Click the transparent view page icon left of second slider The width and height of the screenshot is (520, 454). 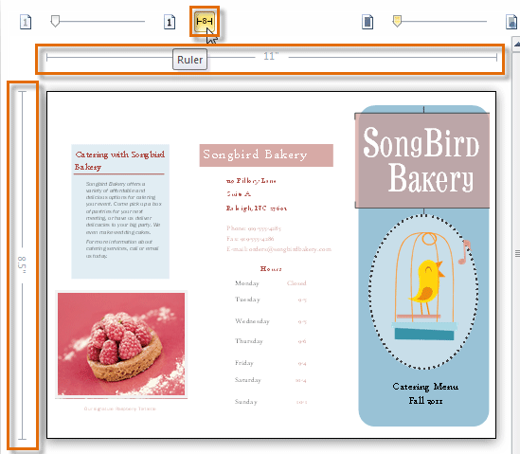pyautogui.click(x=368, y=22)
